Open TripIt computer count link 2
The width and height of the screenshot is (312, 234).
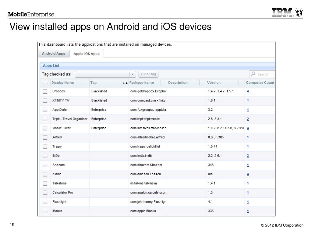click(x=248, y=119)
